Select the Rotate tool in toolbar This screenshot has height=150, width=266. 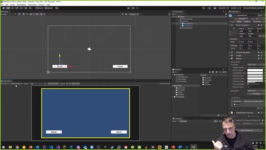click(x=12, y=8)
